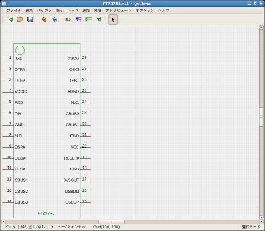Select the TXD pin label
The width and height of the screenshot is (265, 231).
[19, 58]
